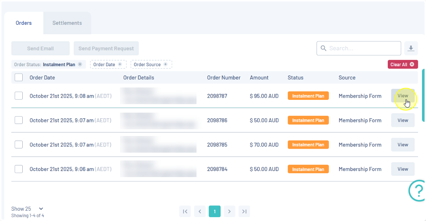The image size is (426, 221).
Task: Click the download export icon button
Action: point(411,48)
